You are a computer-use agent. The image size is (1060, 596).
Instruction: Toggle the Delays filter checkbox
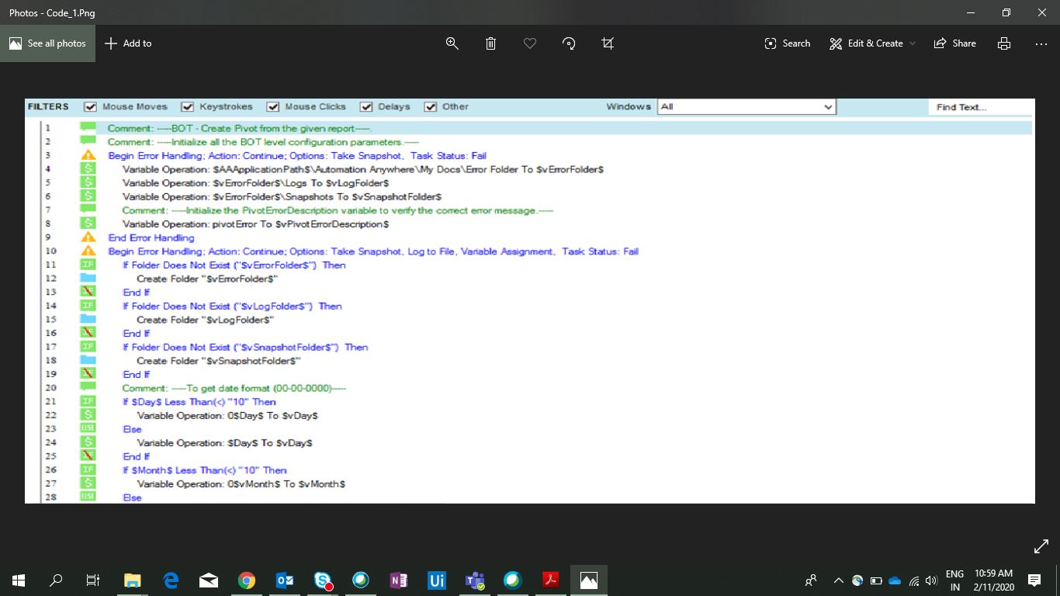coord(366,107)
